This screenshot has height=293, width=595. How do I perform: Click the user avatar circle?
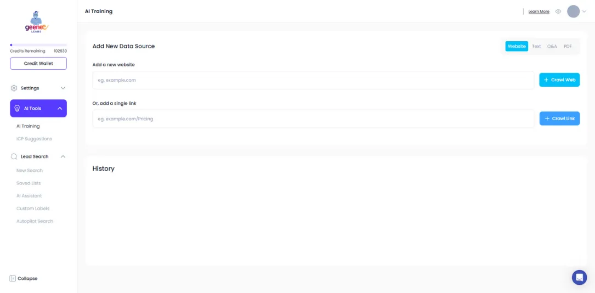click(x=573, y=12)
